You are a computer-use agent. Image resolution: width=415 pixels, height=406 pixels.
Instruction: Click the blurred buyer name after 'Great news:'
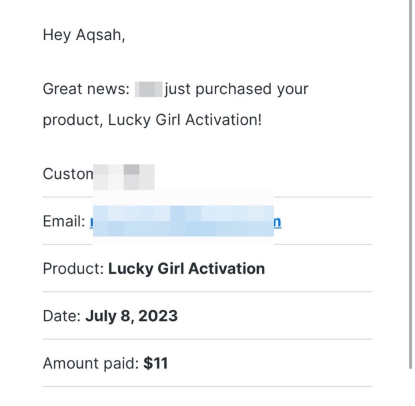[x=149, y=89]
